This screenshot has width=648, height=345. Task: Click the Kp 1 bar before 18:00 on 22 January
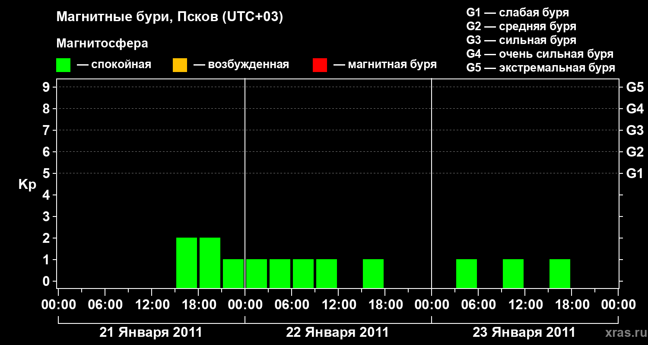pyautogui.click(x=373, y=273)
